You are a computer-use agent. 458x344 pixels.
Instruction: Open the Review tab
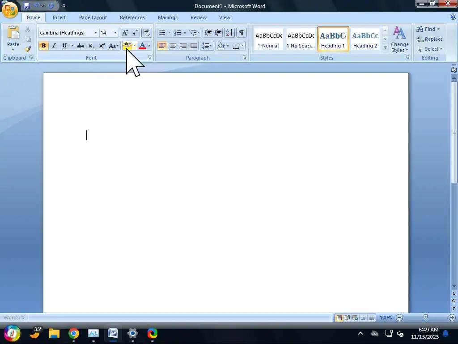pyautogui.click(x=199, y=17)
